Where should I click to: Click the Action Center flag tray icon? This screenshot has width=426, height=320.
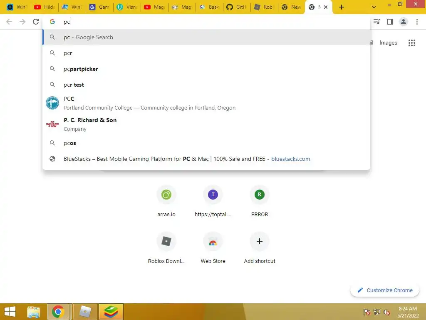pos(367,312)
